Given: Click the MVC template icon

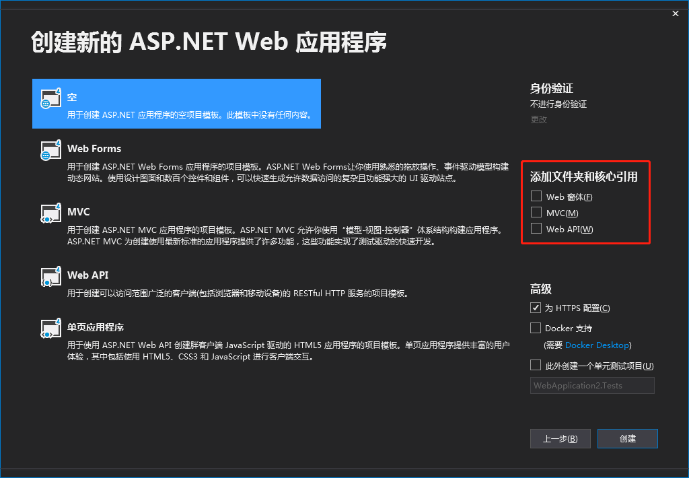Looking at the screenshot, I should tap(50, 213).
